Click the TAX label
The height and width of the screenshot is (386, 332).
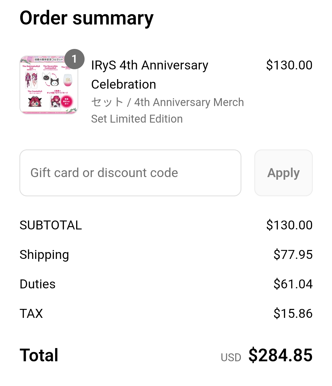click(x=31, y=314)
